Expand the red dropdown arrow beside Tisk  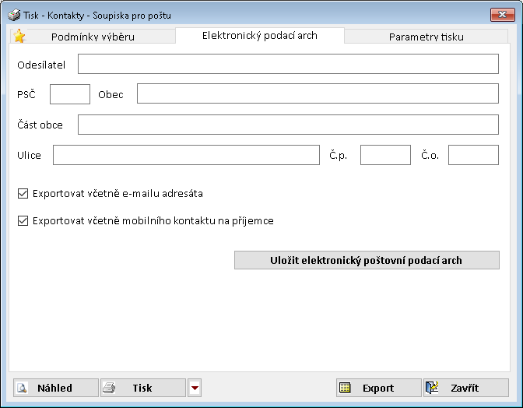tap(195, 388)
